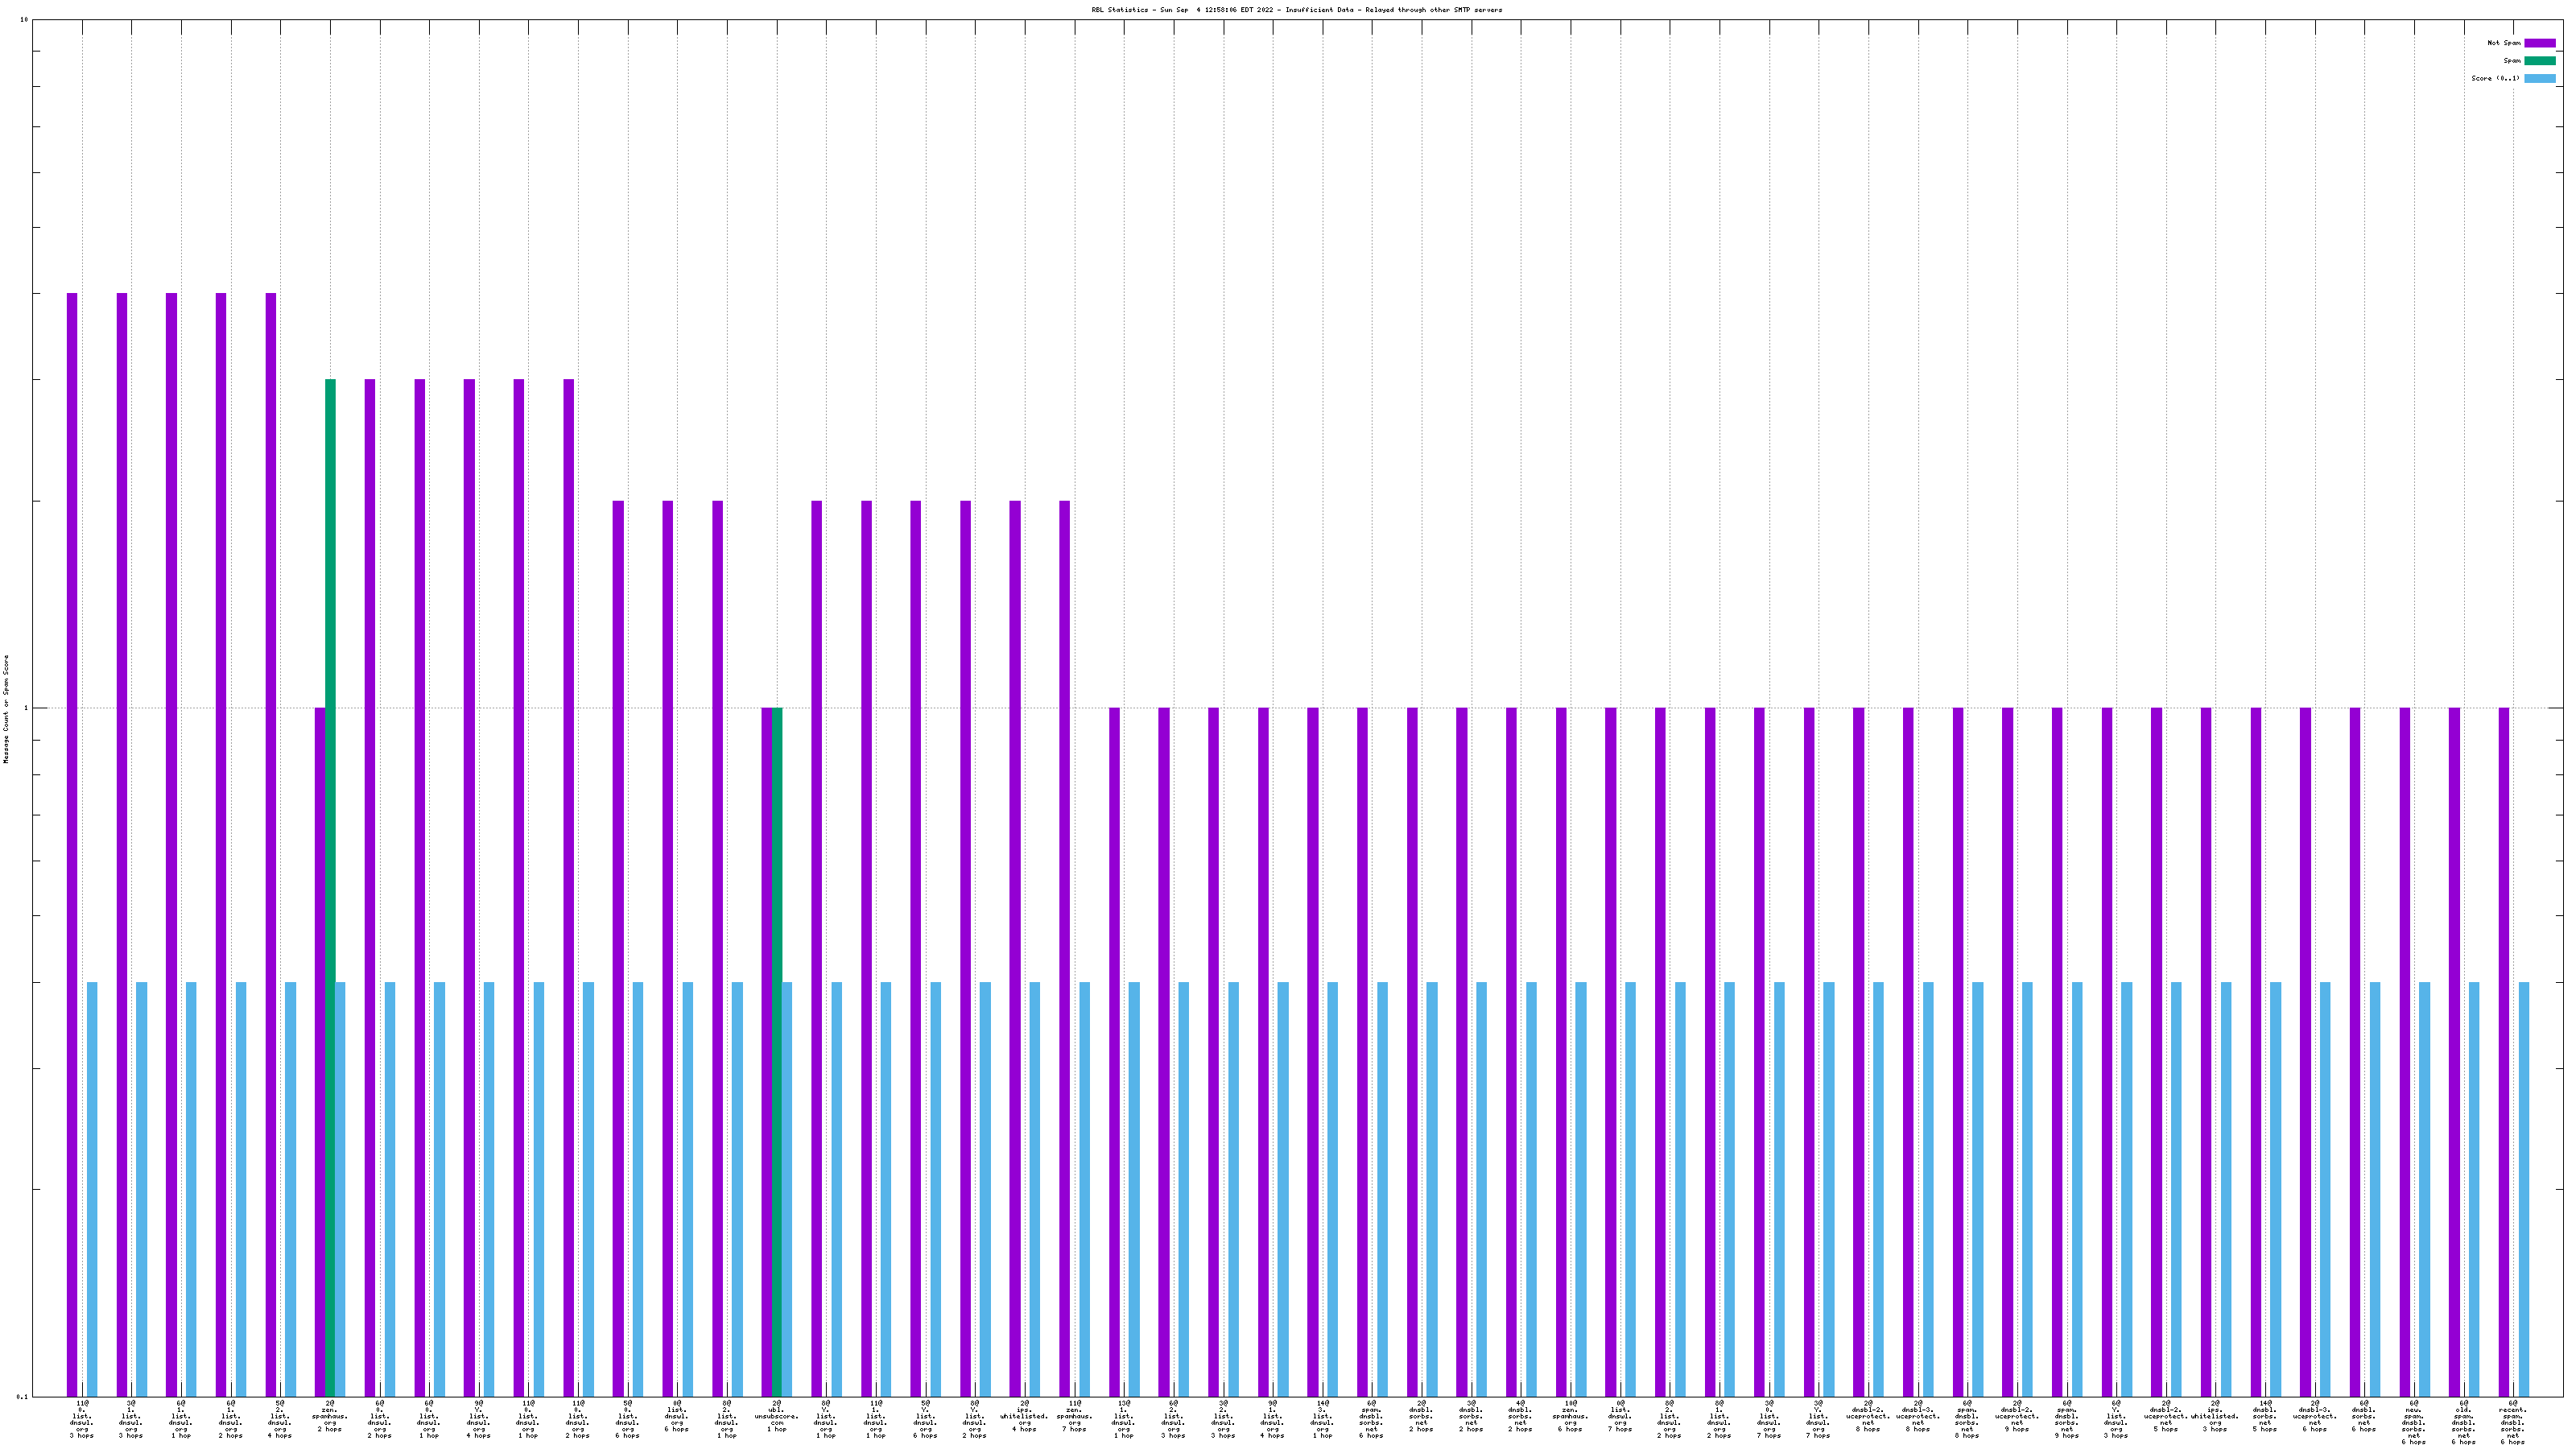This screenshot has width=2576, height=1449.
Task: Click the 'Score (0..1)' legend label text
Action: click(x=2495, y=78)
